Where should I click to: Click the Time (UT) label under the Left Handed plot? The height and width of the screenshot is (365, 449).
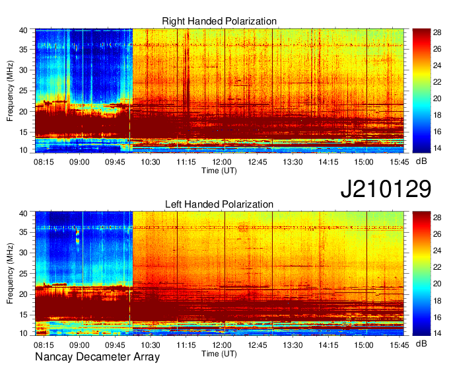point(219,354)
